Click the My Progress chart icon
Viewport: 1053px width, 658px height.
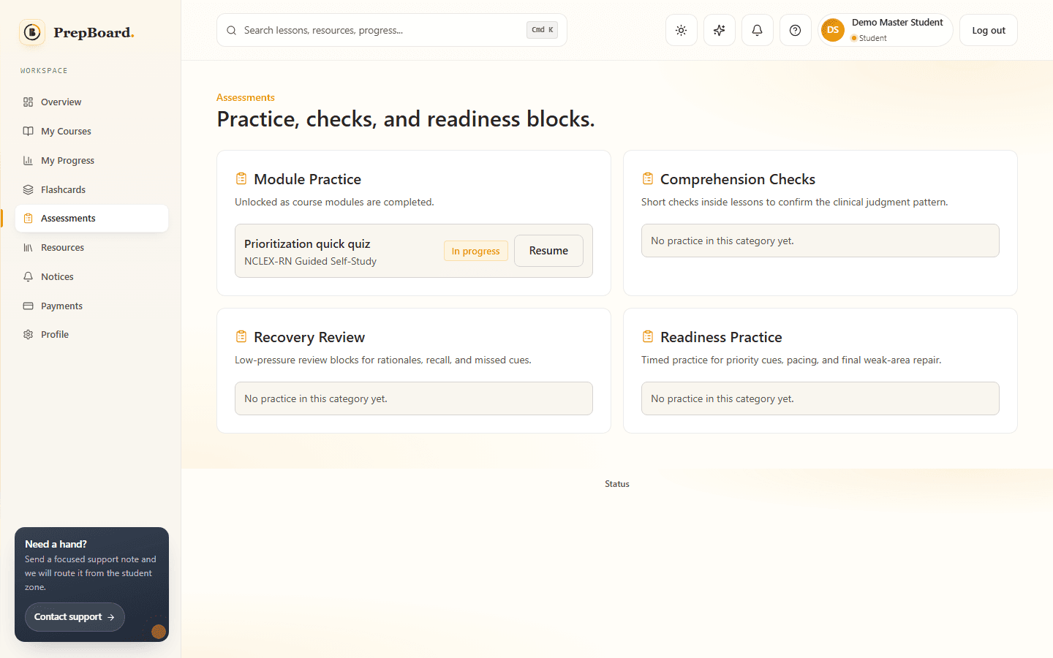click(x=28, y=160)
